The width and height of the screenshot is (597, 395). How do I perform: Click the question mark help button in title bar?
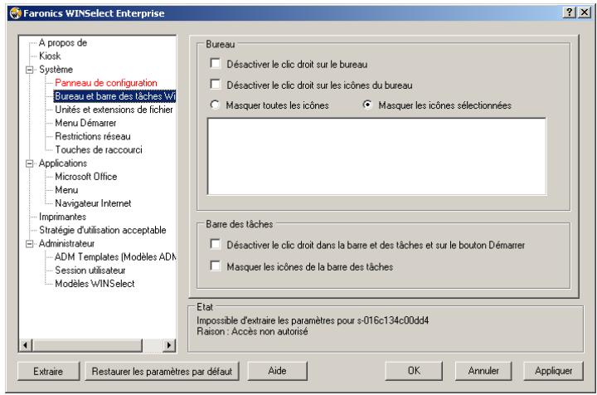569,12
